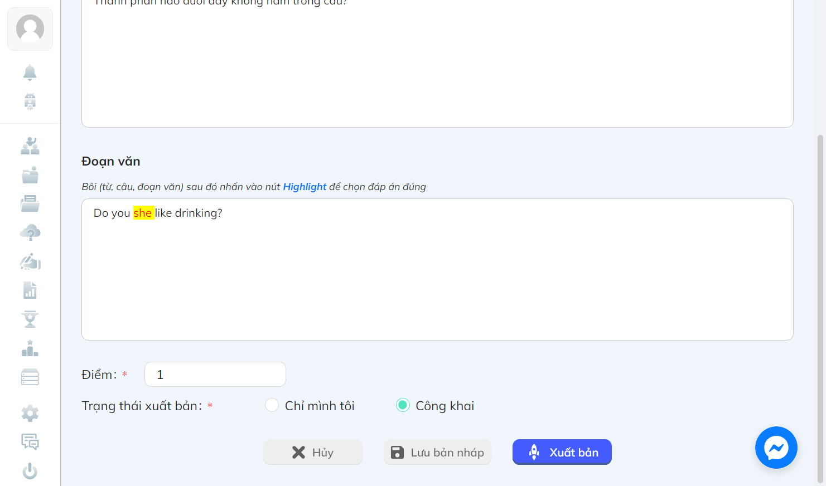Open the Messenger chat bubble
Viewport: 826px width, 486px height.
776,448
